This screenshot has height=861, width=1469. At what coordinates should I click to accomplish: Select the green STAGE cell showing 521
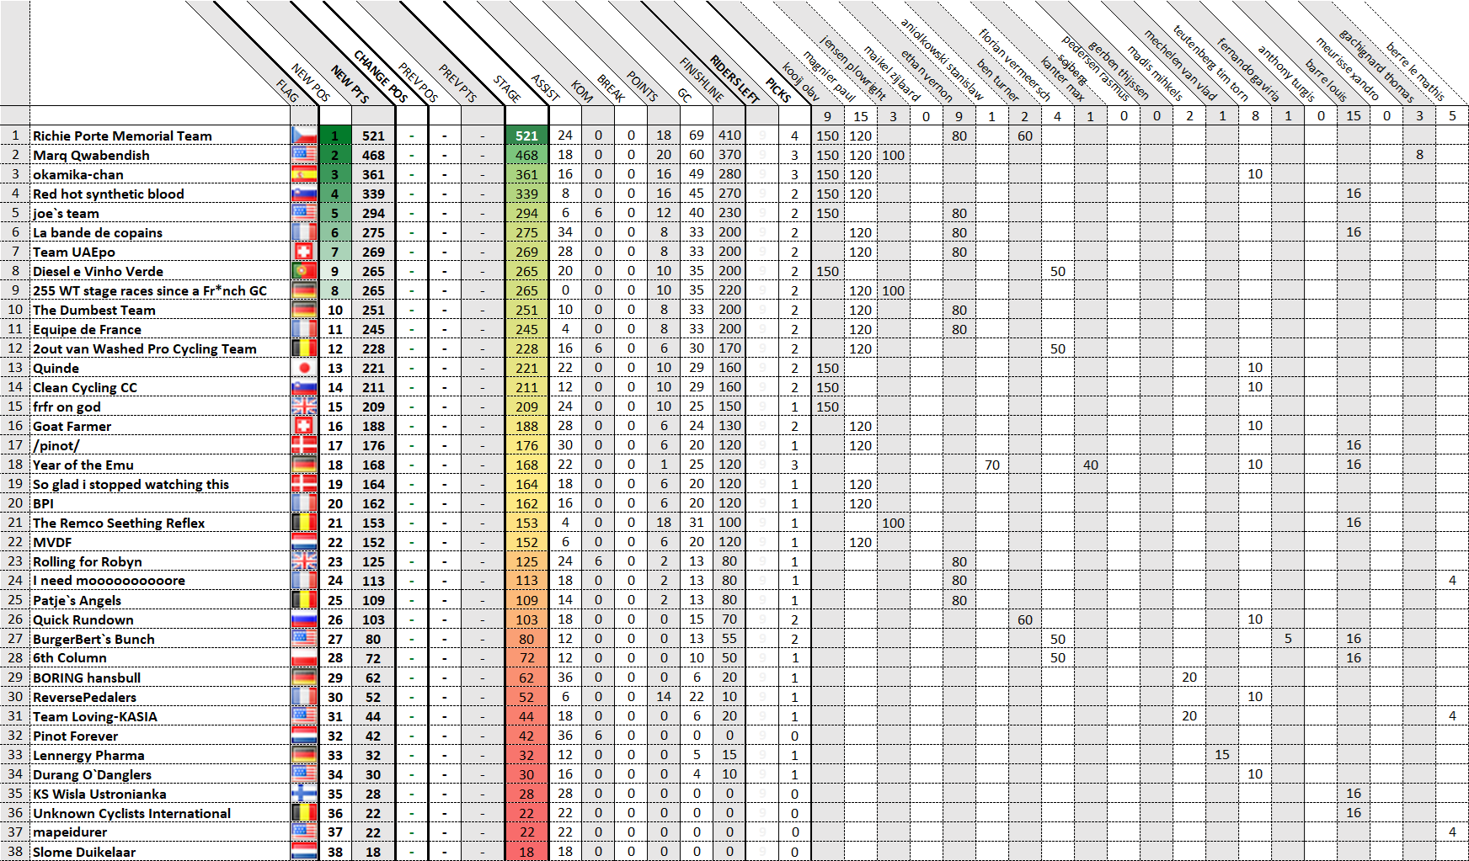[x=526, y=136]
